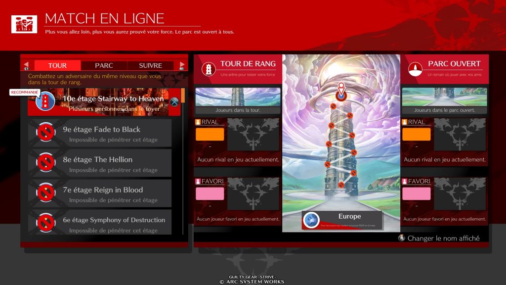The width and height of the screenshot is (506, 285).
Task: Click the blue tower icon for the 10th floor
Action: click(45, 101)
